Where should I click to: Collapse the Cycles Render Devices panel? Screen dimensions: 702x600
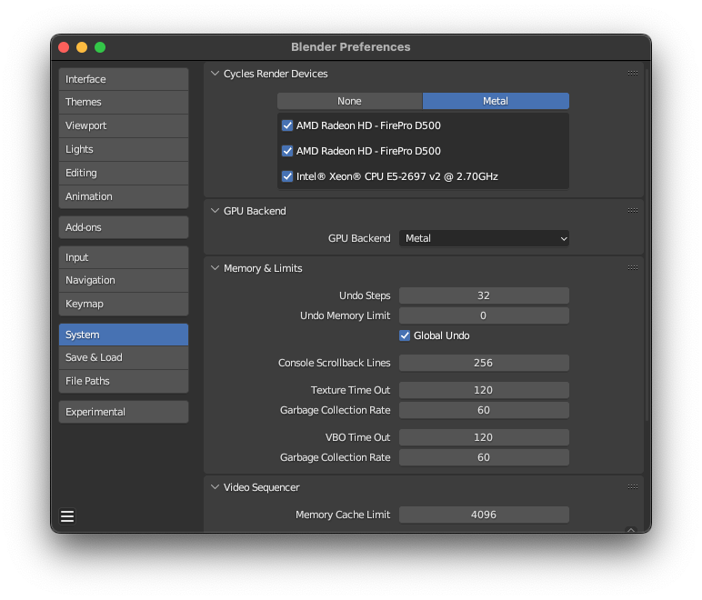(x=215, y=74)
